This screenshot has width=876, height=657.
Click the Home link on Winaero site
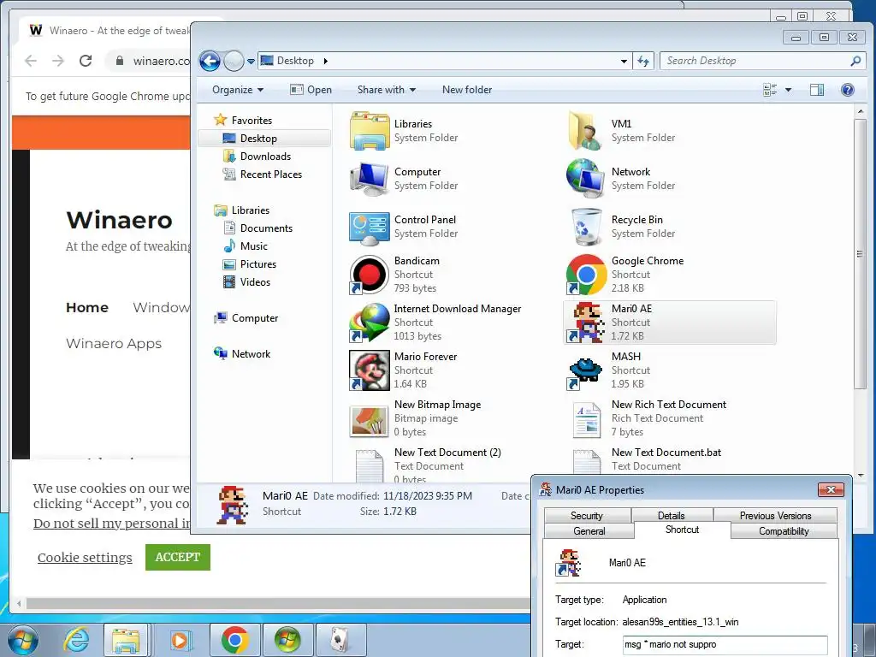coord(87,307)
